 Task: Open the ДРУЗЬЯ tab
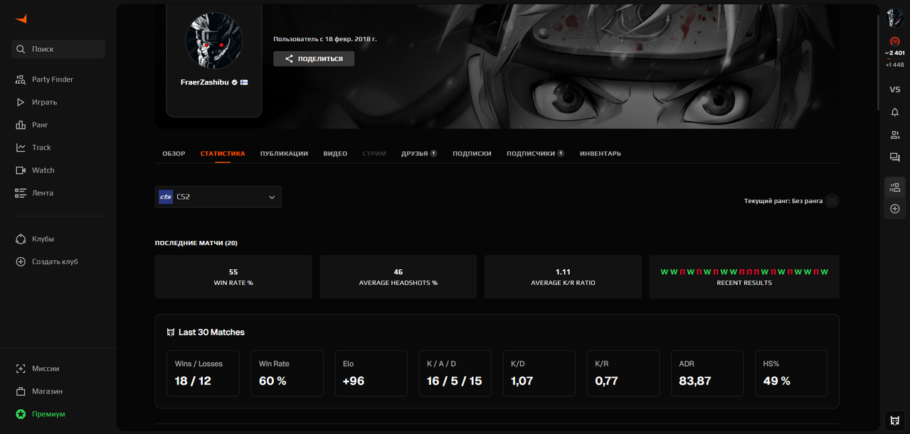tap(419, 153)
